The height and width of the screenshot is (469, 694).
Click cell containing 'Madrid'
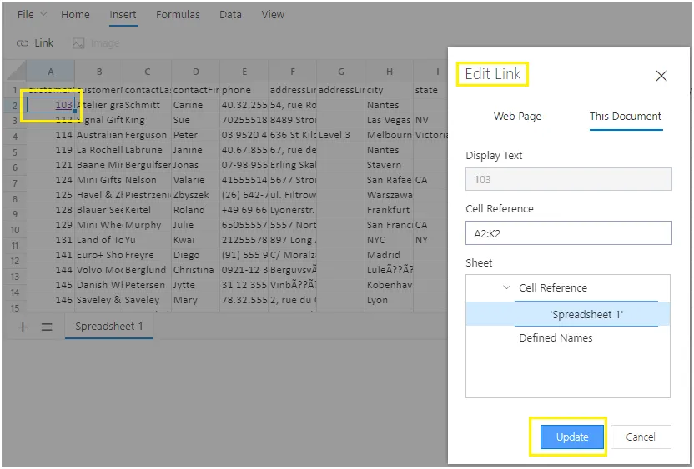[389, 255]
